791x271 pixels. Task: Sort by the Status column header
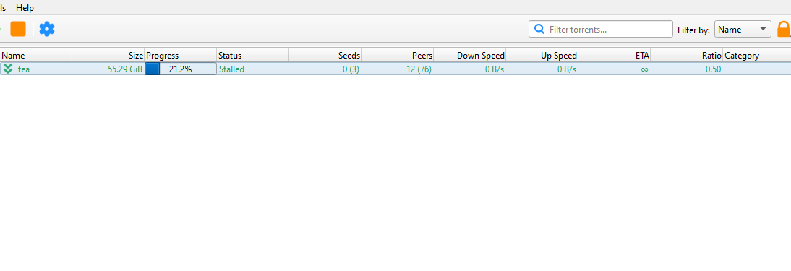tap(253, 56)
